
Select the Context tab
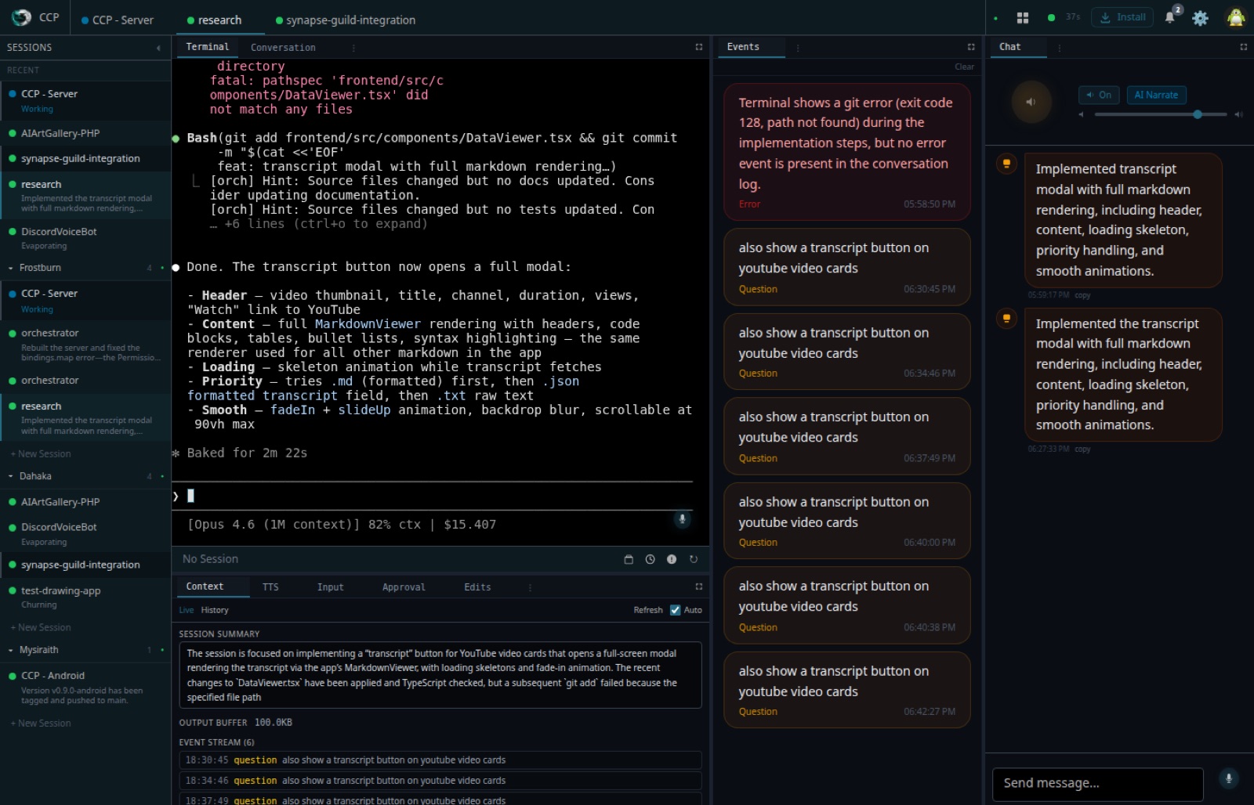[x=205, y=587]
